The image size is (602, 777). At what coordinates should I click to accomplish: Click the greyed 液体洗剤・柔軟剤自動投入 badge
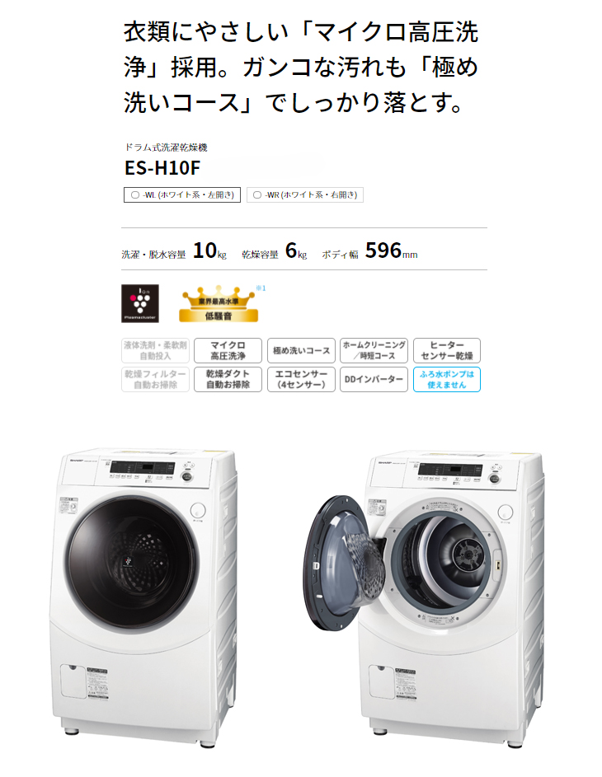tap(155, 350)
